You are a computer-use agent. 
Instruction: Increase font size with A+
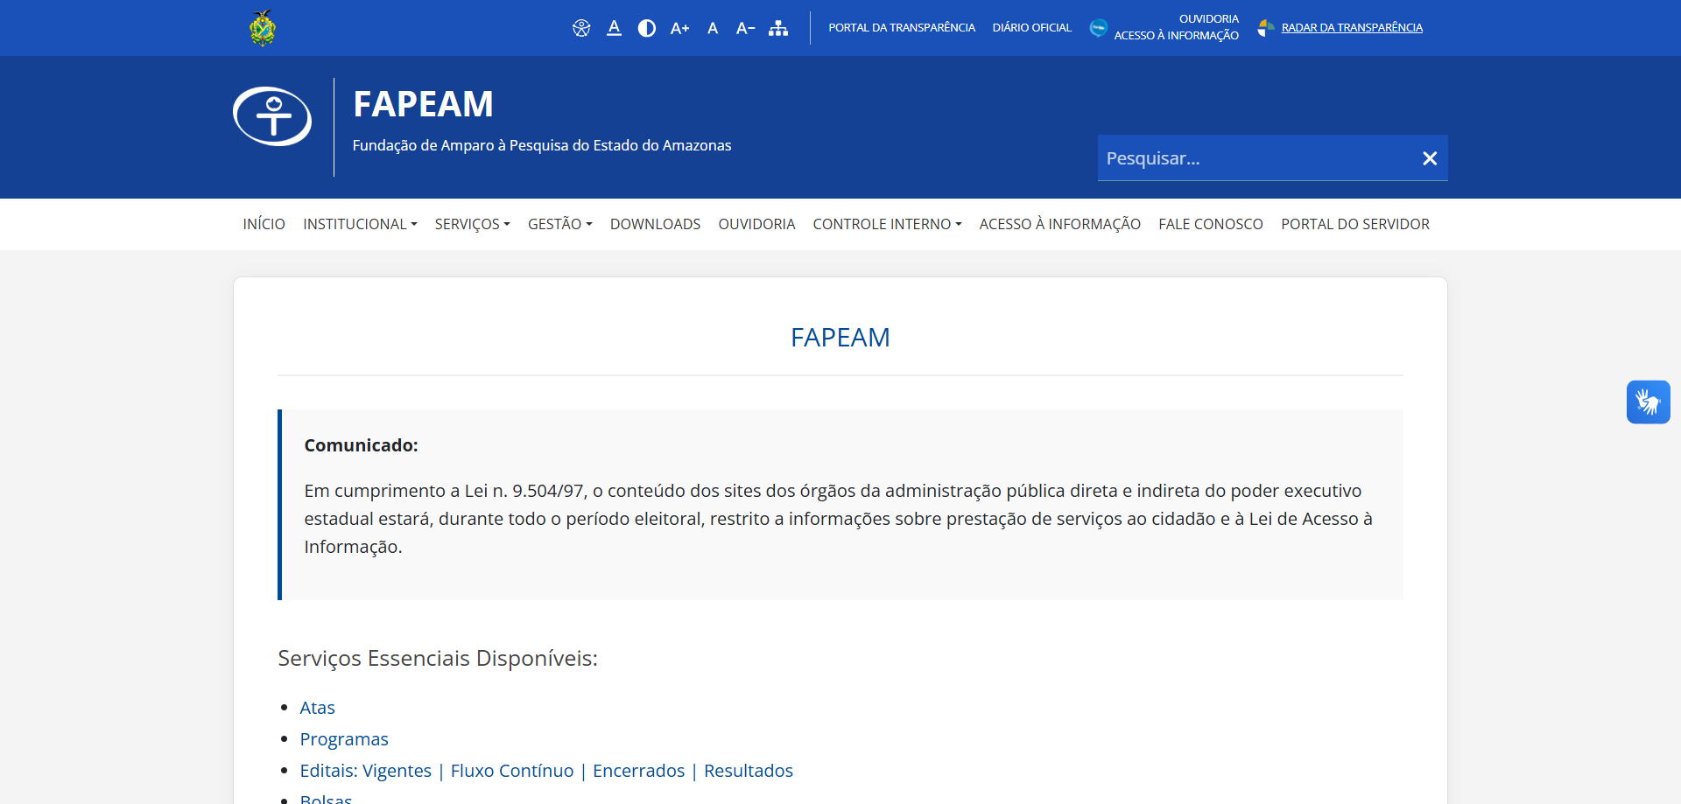click(x=680, y=28)
